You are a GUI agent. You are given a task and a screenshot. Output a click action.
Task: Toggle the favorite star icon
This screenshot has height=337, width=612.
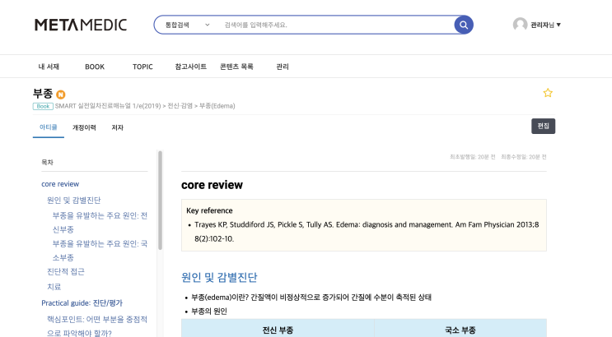point(548,93)
